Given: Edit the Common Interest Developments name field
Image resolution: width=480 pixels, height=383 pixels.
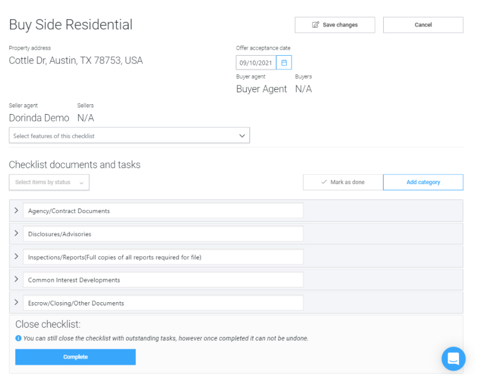Looking at the screenshot, I should 163,280.
